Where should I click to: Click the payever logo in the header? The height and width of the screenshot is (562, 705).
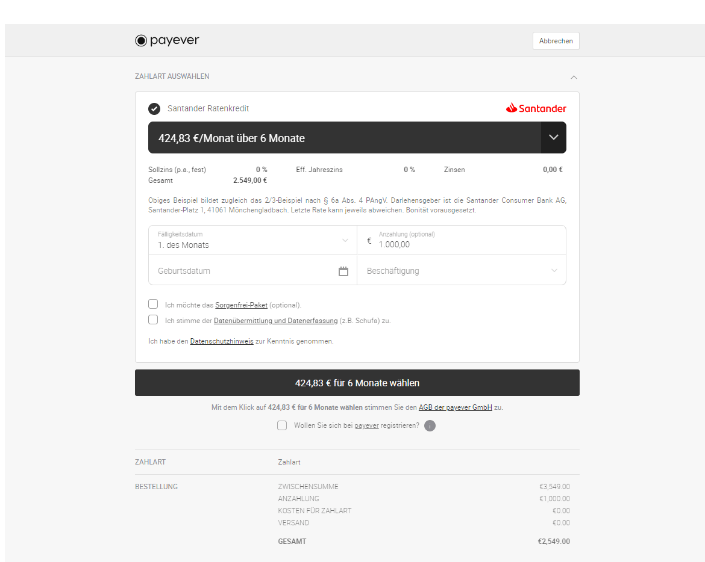tap(167, 40)
